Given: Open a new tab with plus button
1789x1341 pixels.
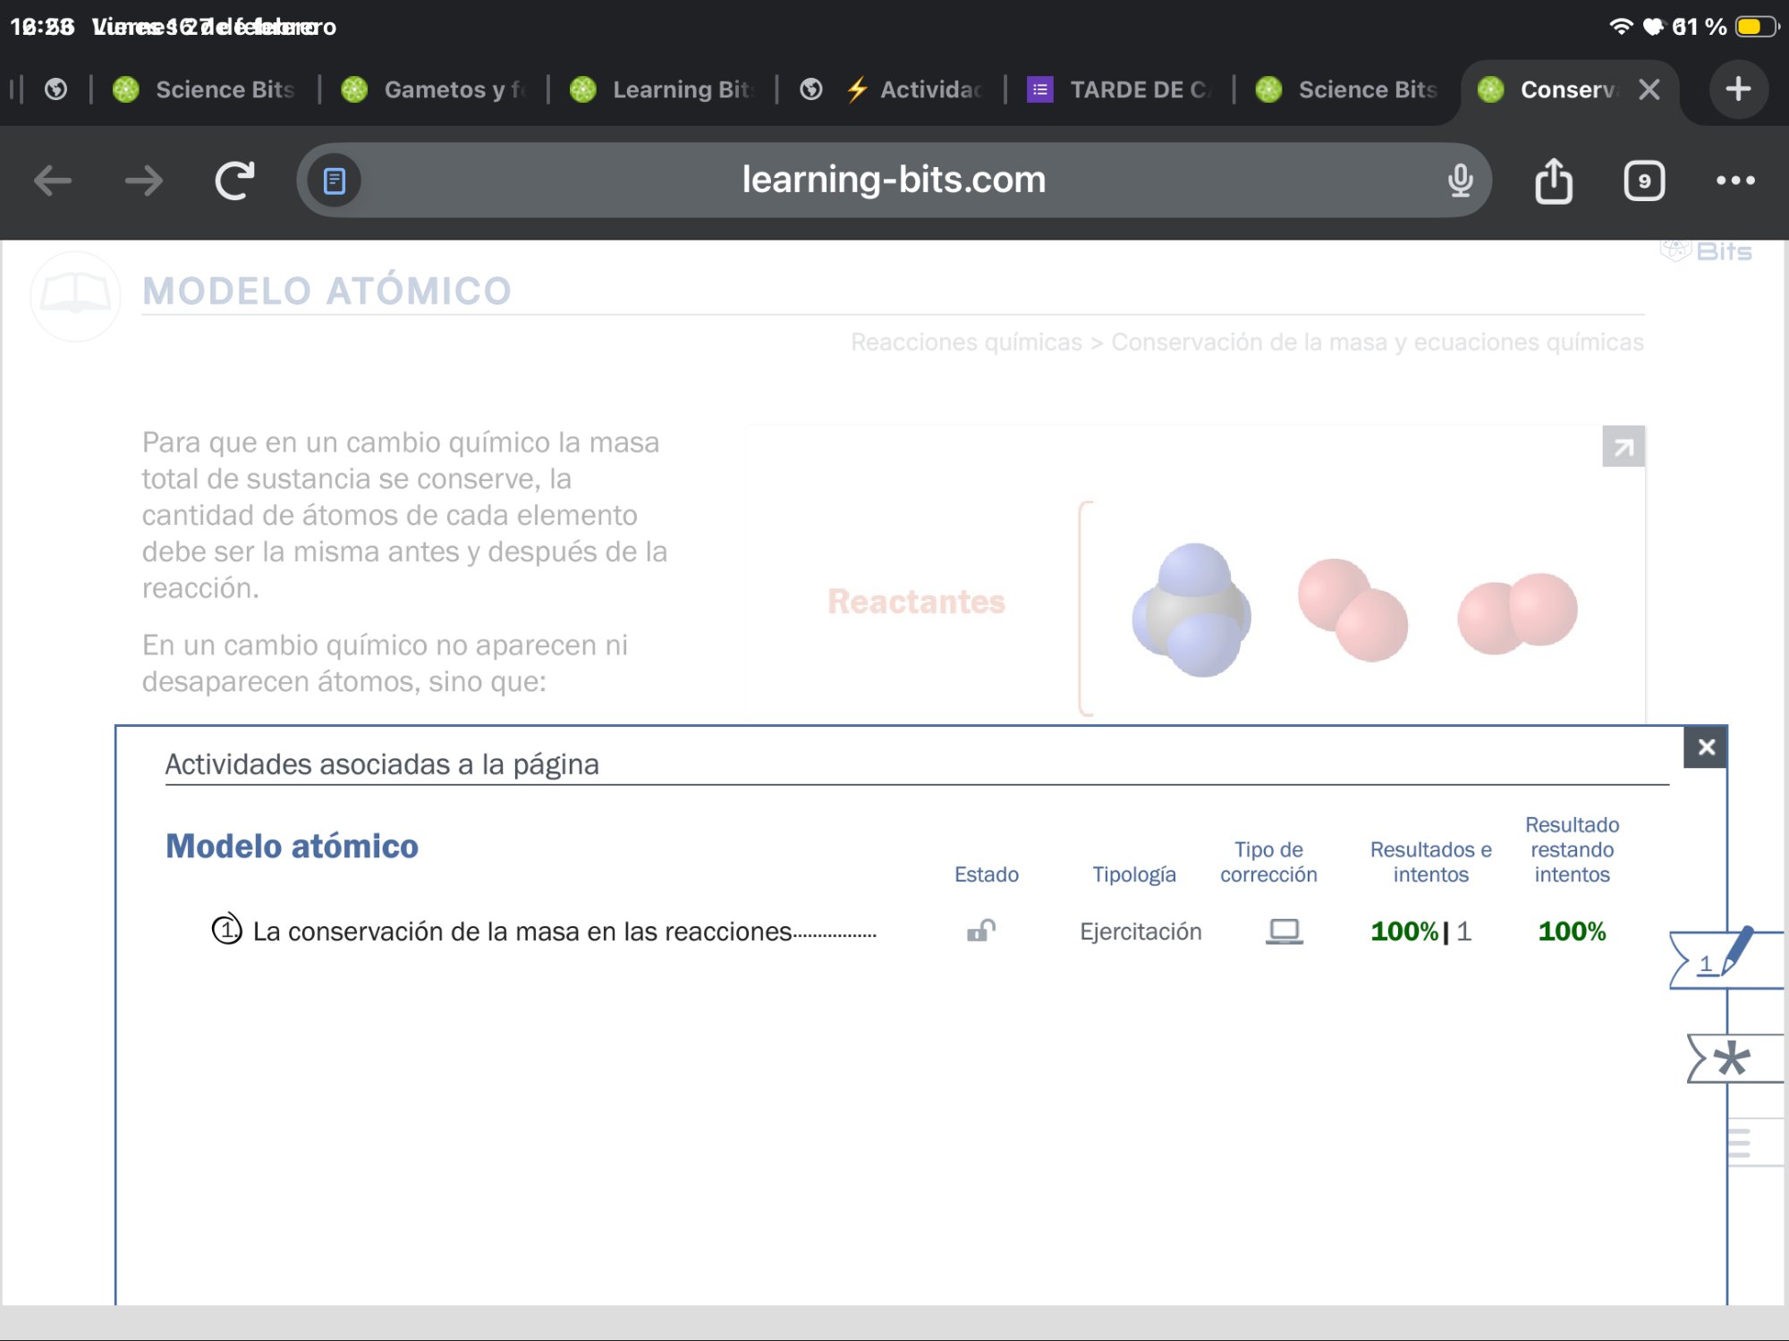Looking at the screenshot, I should pos(1737,89).
